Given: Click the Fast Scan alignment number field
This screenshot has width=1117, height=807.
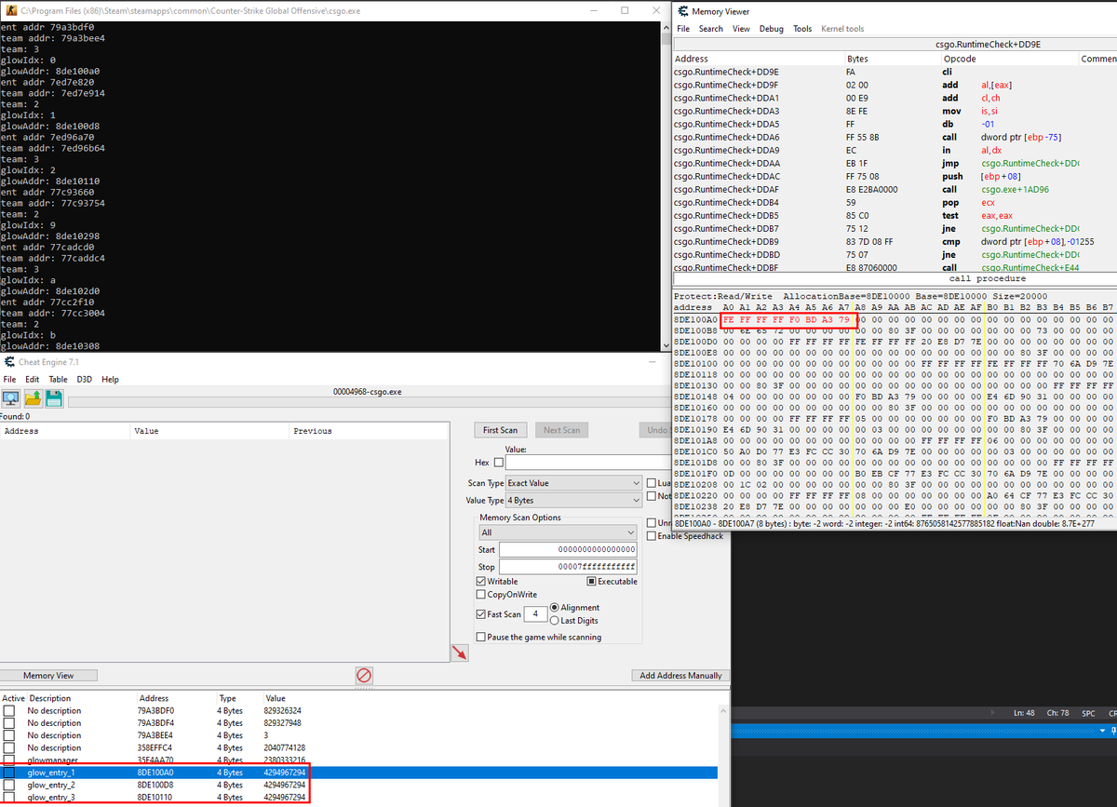Looking at the screenshot, I should (x=535, y=614).
